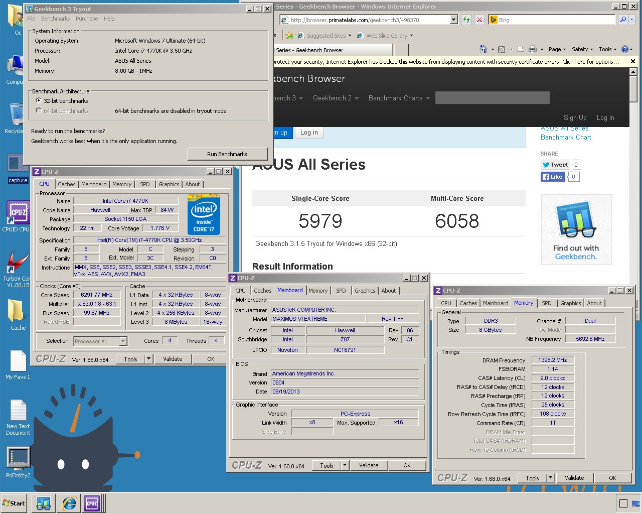642x514 pixels.
Task: Open the CPUID CPU-Z desktop icon
Action: pyautogui.click(x=17, y=216)
